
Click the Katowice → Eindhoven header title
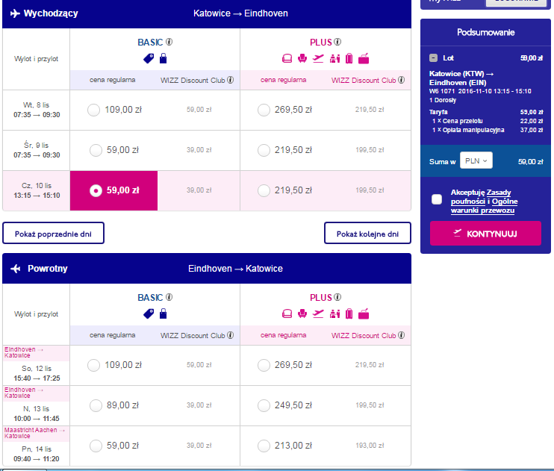point(240,13)
